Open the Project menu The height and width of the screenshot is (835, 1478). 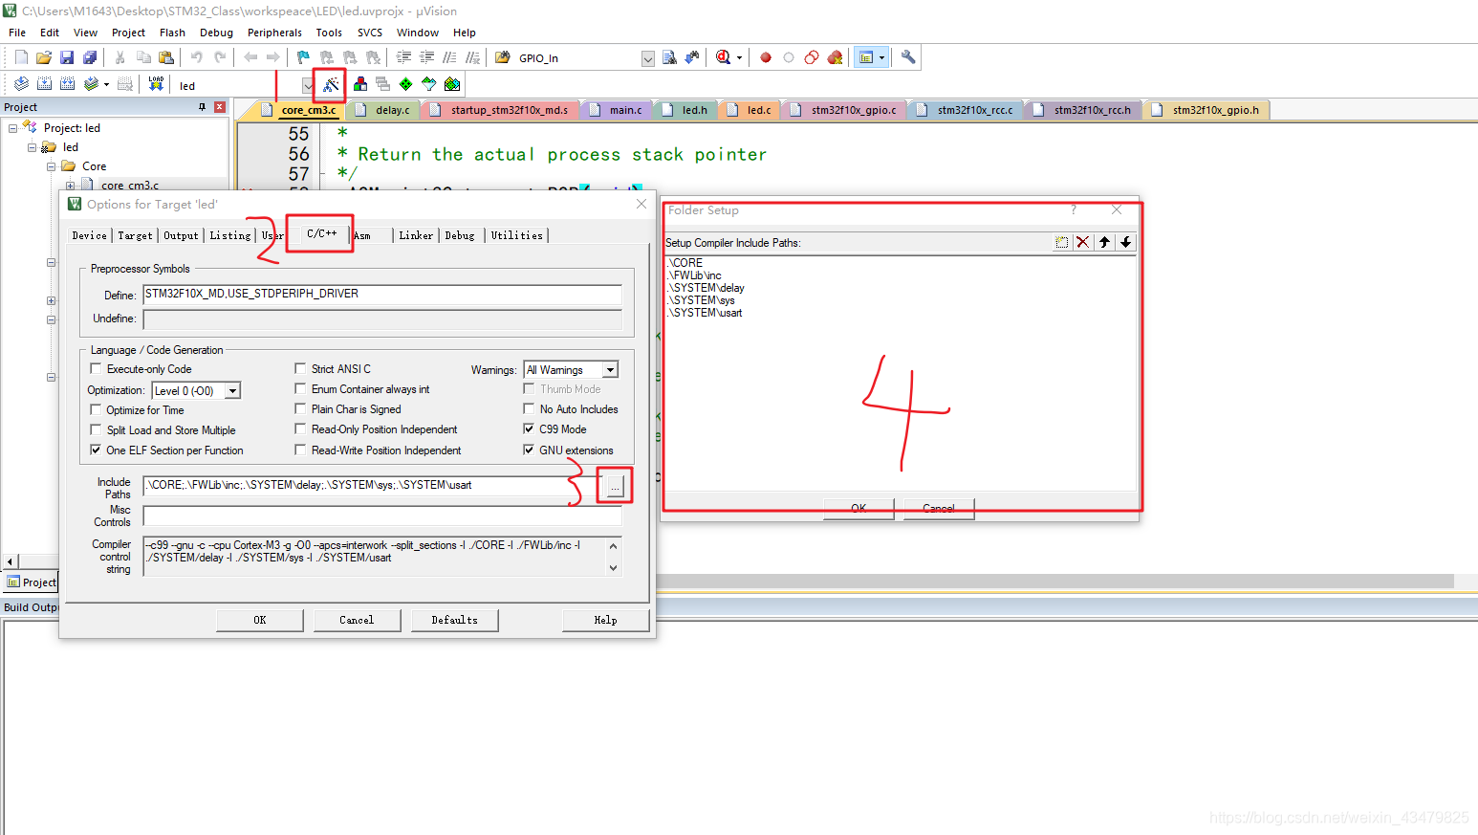tap(128, 33)
